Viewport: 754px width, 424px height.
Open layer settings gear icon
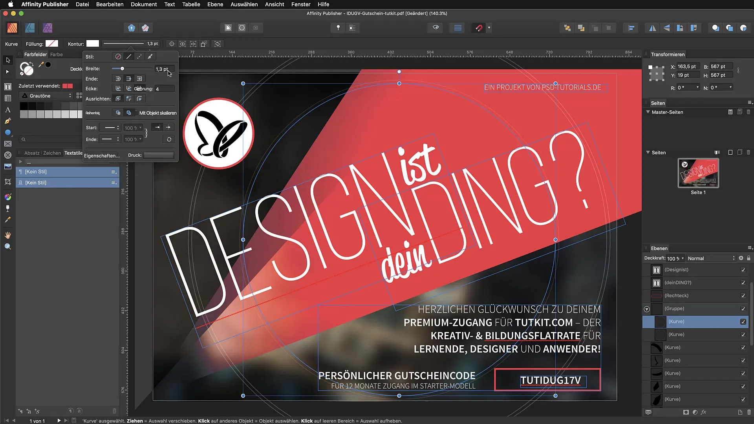741,258
